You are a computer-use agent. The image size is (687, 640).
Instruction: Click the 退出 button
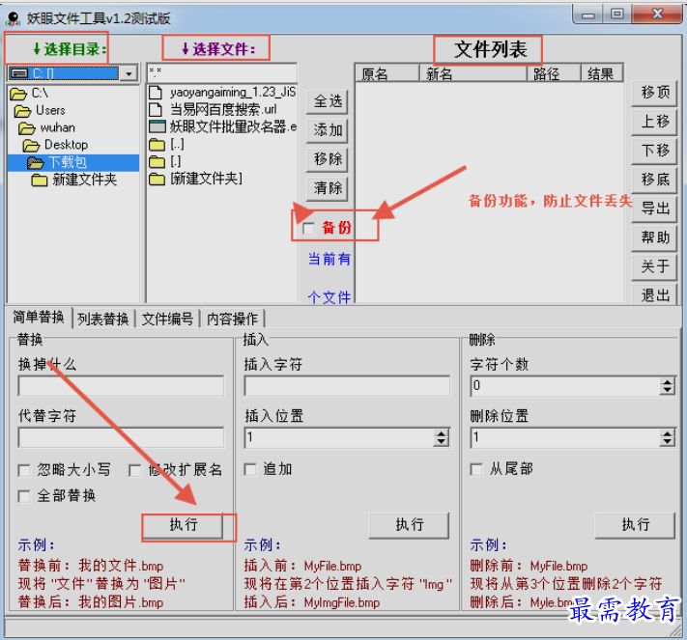click(x=654, y=294)
